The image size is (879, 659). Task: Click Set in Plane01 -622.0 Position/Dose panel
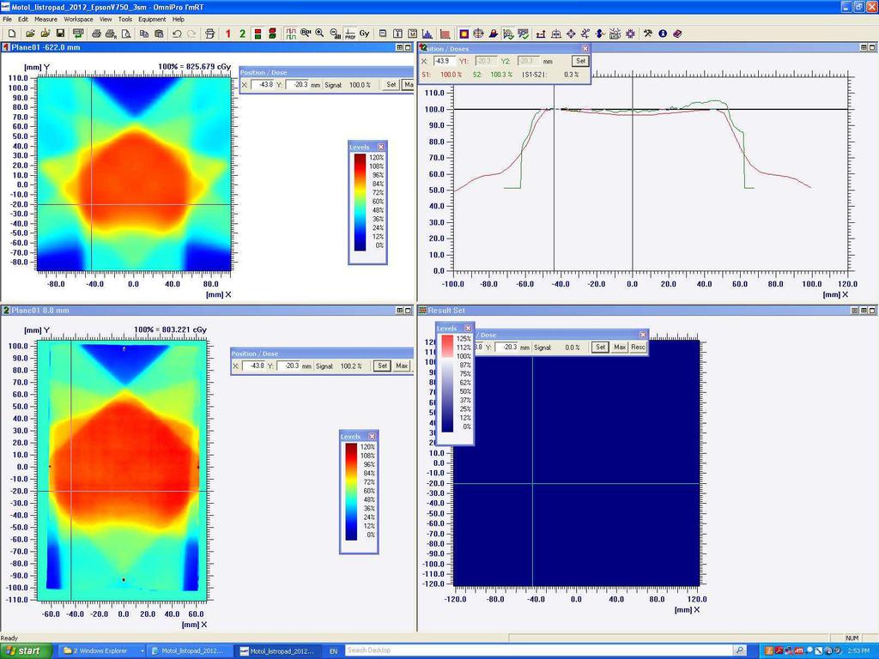pyautogui.click(x=391, y=85)
